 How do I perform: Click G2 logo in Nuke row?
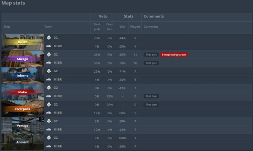[49, 88]
